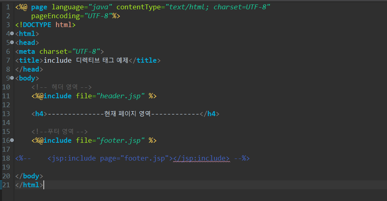
Task: Collapse fold marker on line 16
Action: tap(12, 140)
